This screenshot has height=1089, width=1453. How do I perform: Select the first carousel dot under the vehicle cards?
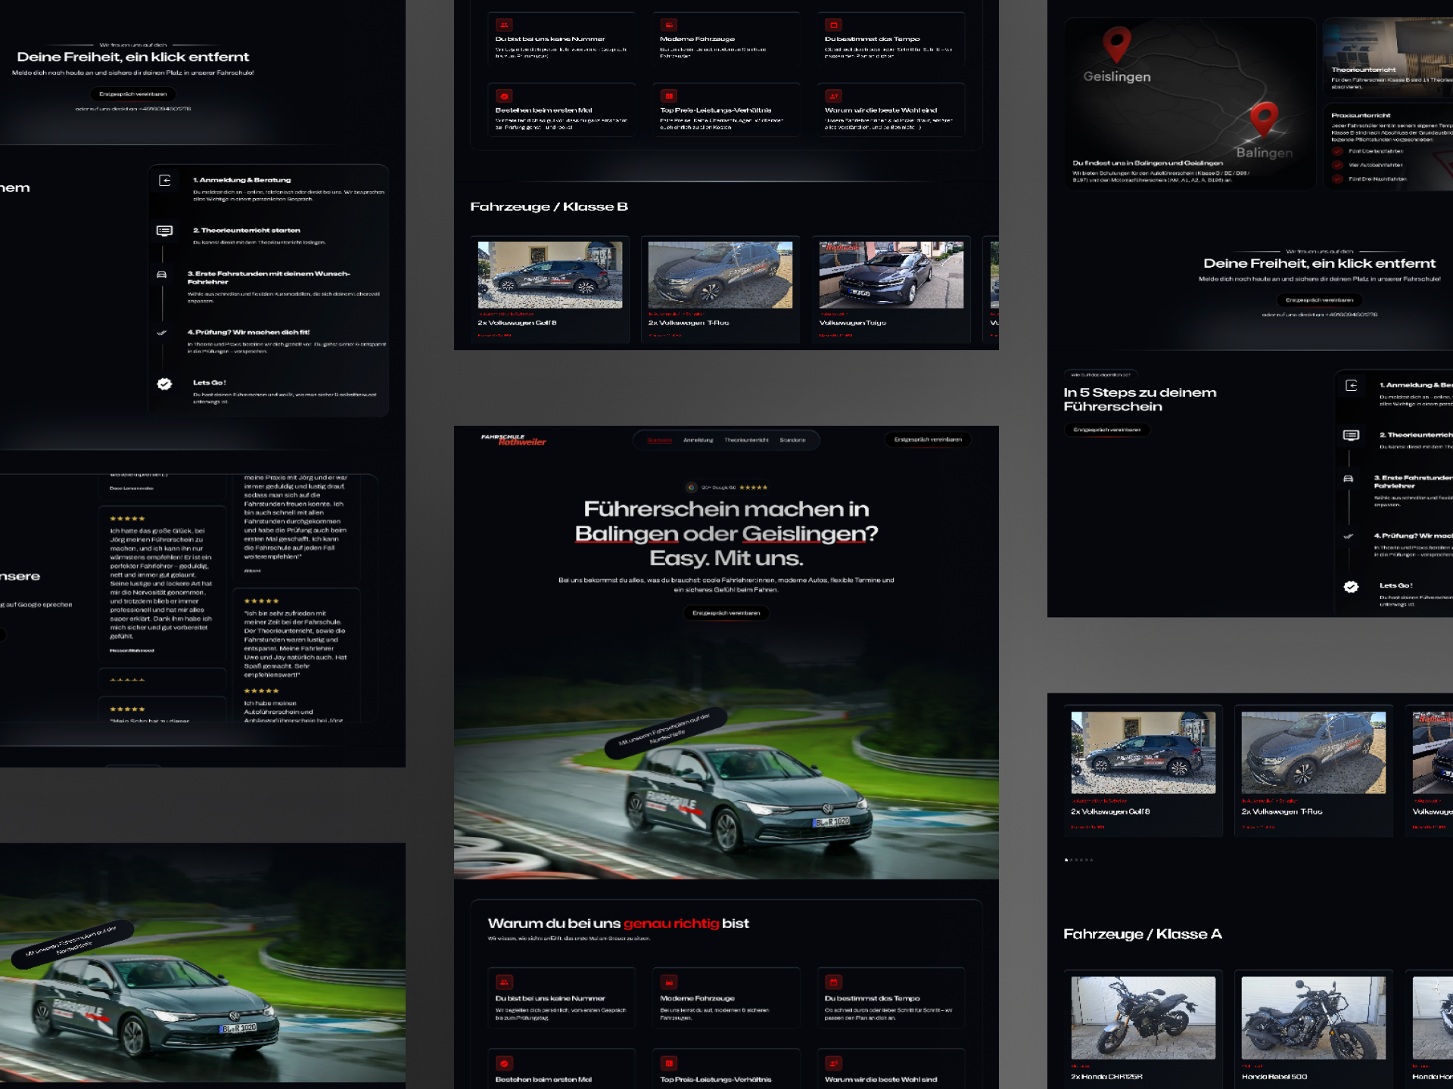[1066, 860]
